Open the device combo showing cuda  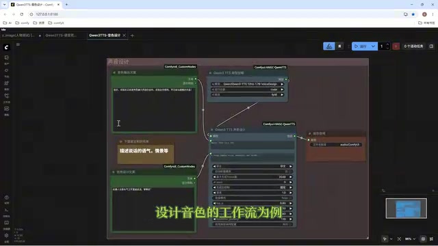(248, 90)
